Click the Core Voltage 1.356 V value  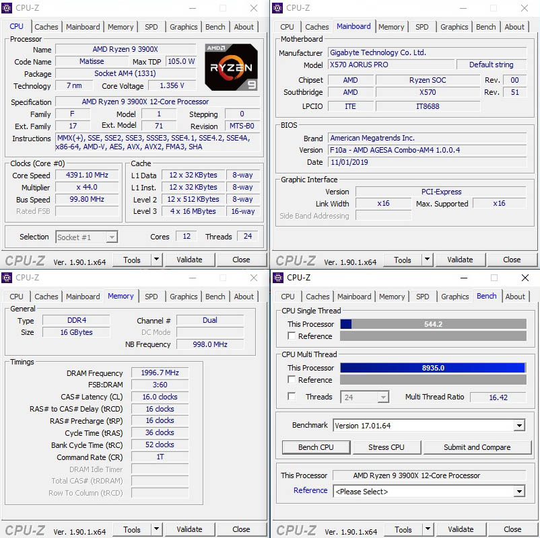click(172, 85)
